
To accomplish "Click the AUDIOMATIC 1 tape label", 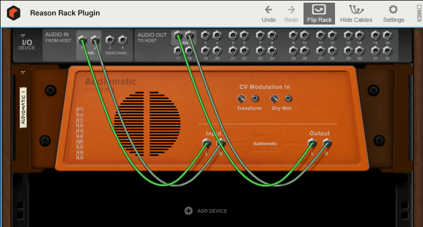I will (23, 108).
